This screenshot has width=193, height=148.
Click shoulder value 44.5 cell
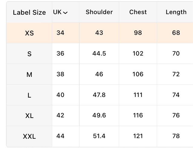(99, 53)
